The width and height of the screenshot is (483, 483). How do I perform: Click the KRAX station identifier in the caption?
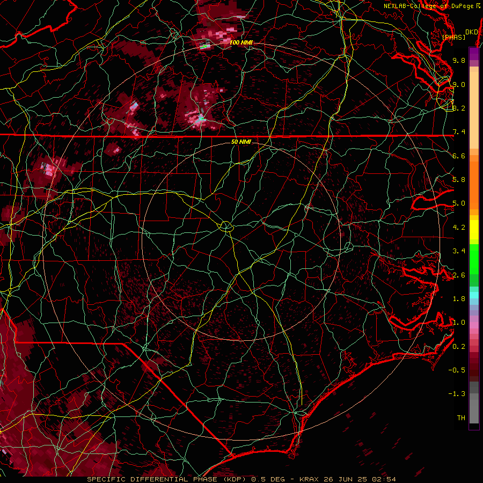310,479
